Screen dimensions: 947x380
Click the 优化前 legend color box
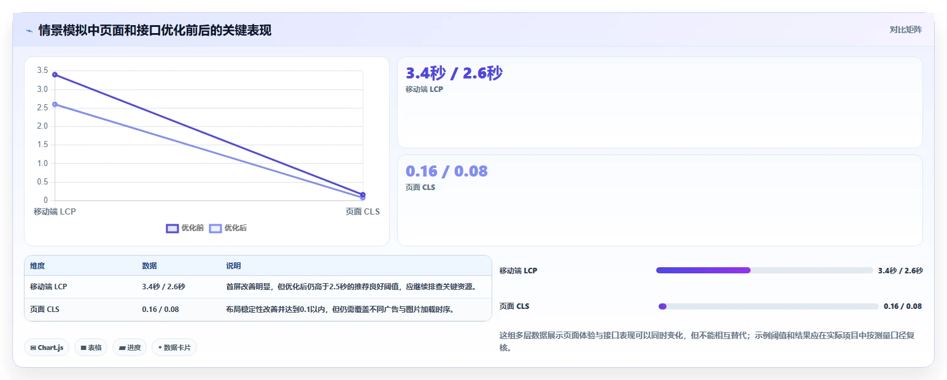click(x=172, y=228)
